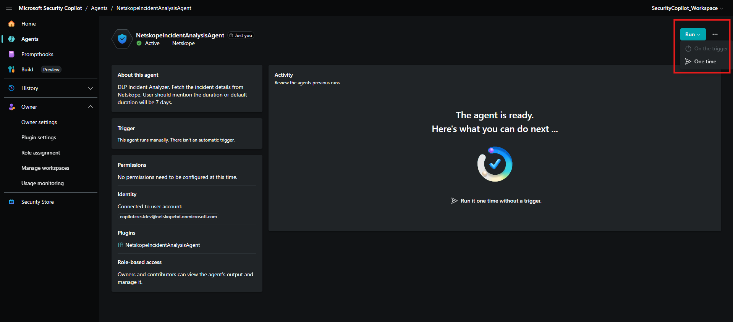Open Usage monitoring page
This screenshot has height=322, width=733.
coord(42,183)
